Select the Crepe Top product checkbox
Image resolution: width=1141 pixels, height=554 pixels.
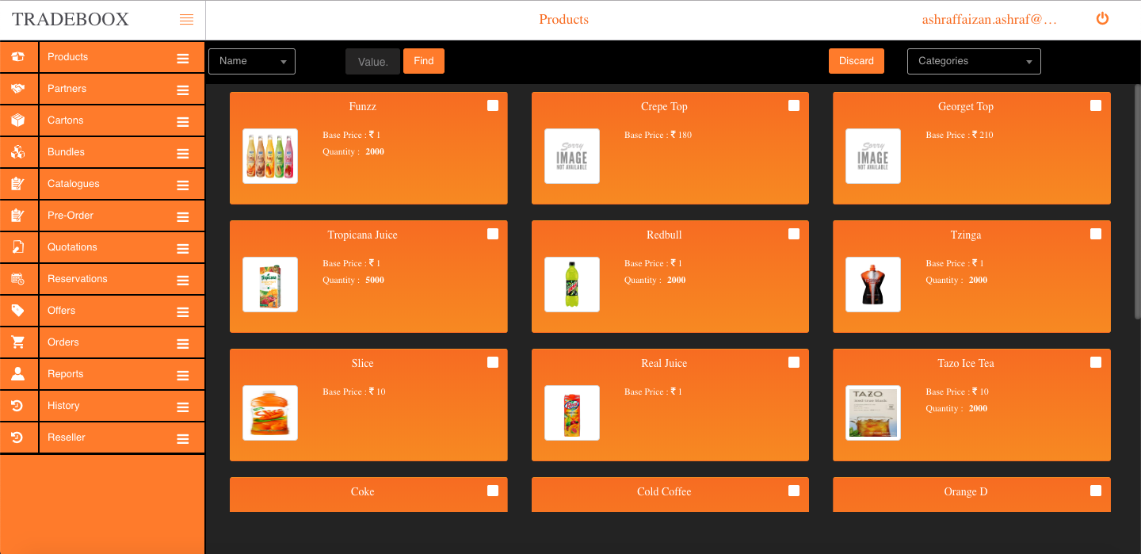click(794, 105)
